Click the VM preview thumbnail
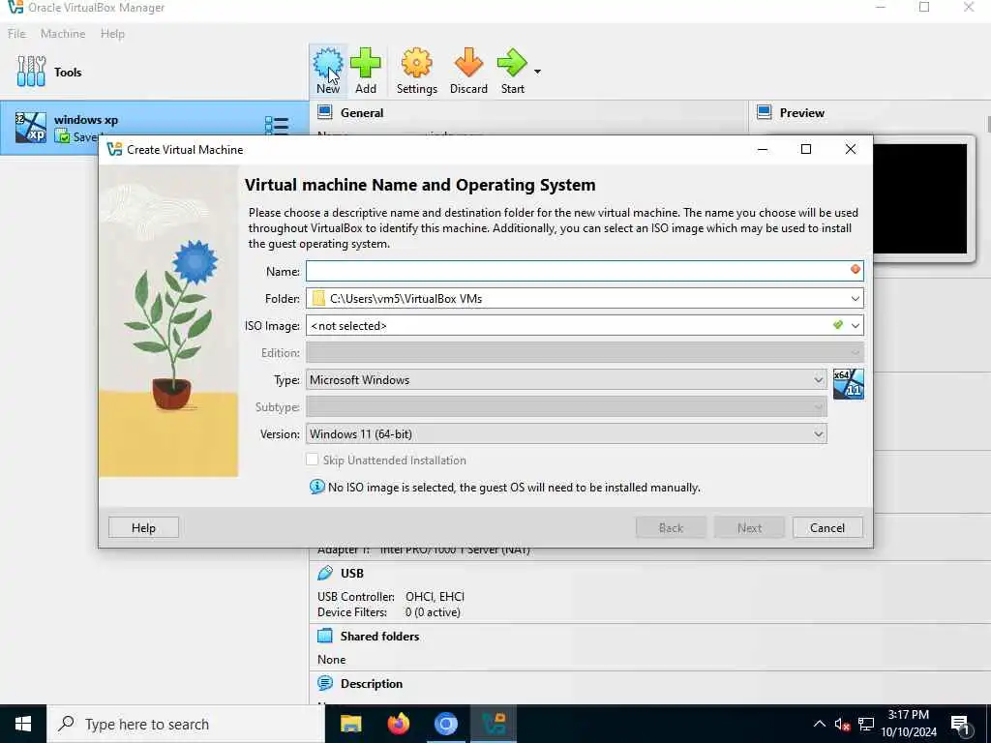The width and height of the screenshot is (991, 743). pyautogui.click(x=919, y=198)
